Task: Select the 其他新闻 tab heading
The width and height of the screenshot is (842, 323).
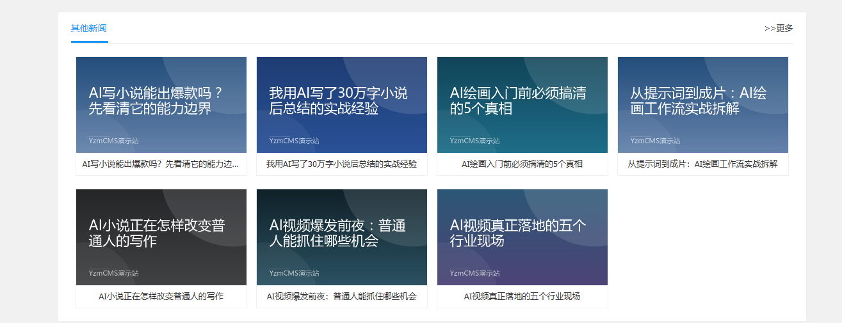Action: (89, 29)
